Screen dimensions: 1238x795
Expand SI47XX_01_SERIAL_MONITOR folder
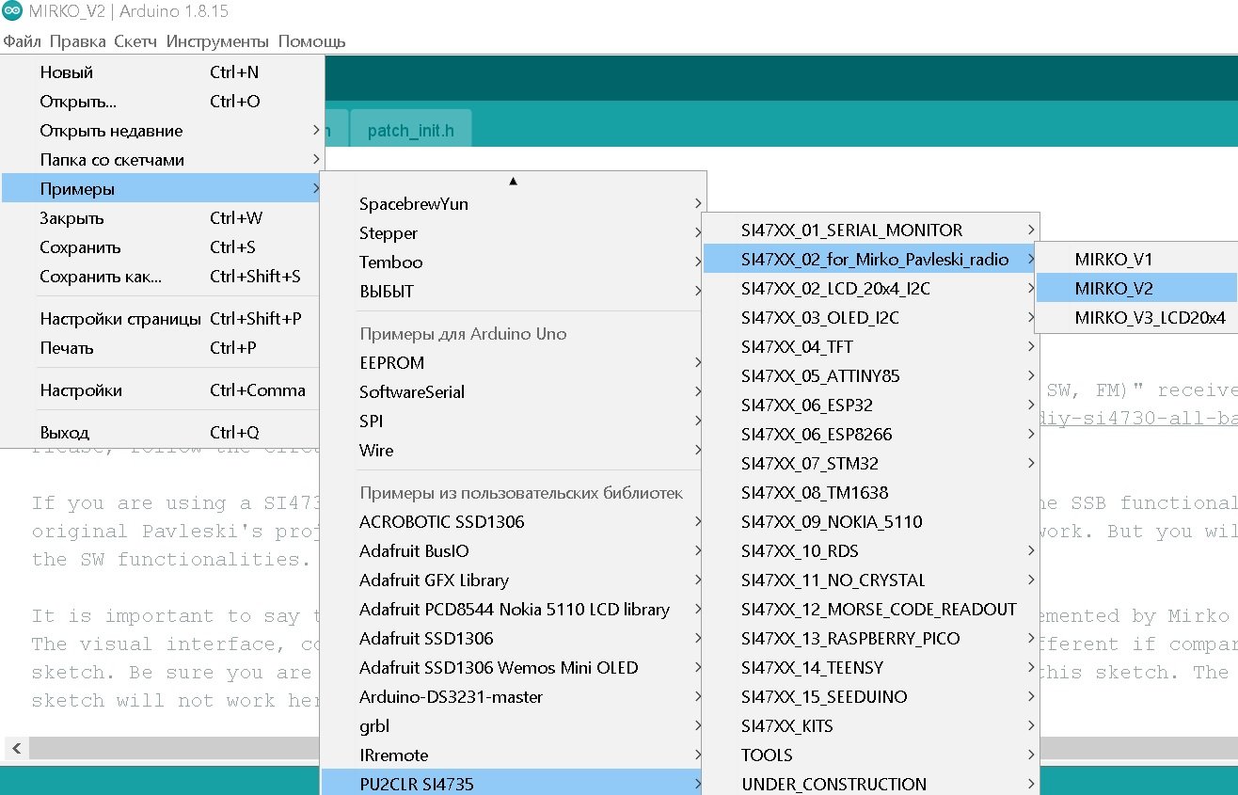point(871,231)
